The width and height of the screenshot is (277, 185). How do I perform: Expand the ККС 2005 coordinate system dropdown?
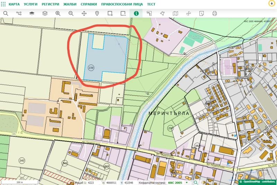[177, 183]
